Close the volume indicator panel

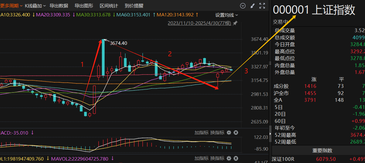236,158
